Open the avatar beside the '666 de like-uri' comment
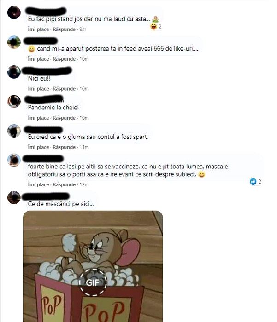The width and height of the screenshot is (277, 322). 14,42
